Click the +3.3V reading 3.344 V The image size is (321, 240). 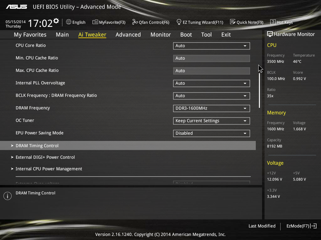(x=273, y=197)
